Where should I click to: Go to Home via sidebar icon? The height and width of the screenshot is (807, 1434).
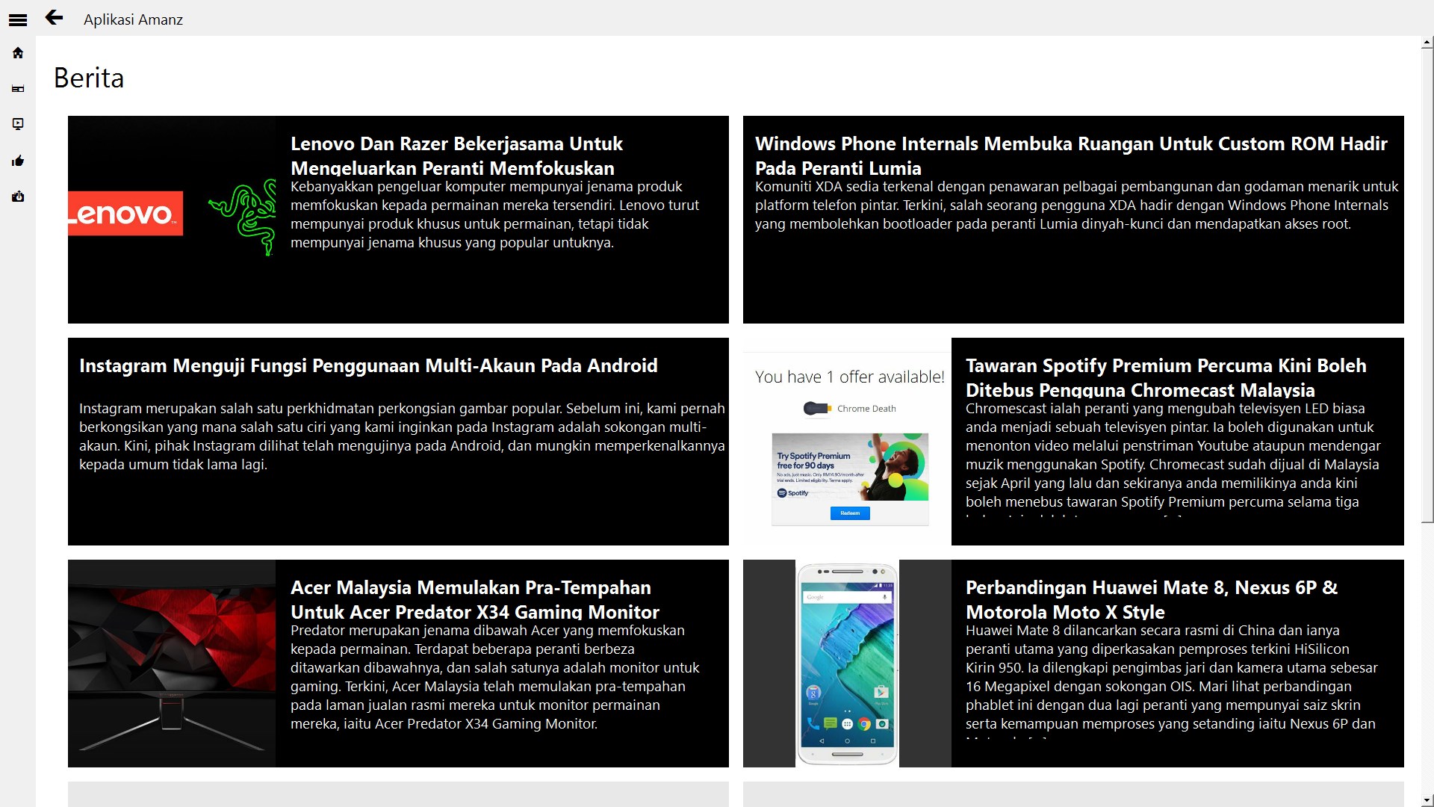tap(18, 53)
